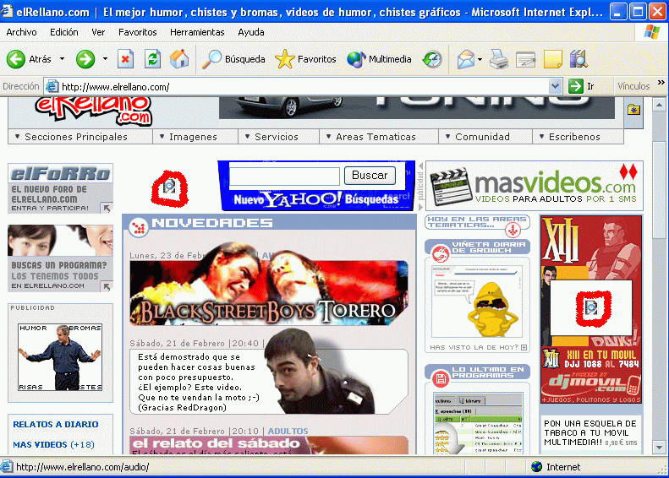This screenshot has height=478, width=669.
Task: Open the Este video post text box
Action: click(x=269, y=382)
